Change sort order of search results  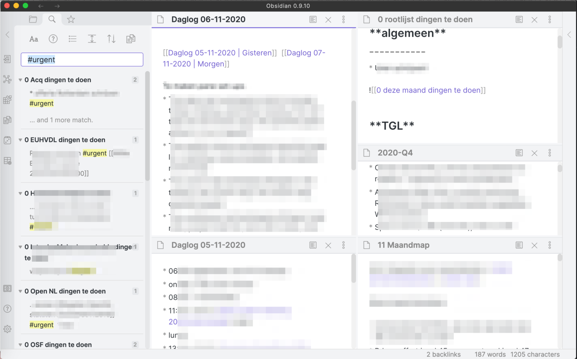tap(111, 39)
